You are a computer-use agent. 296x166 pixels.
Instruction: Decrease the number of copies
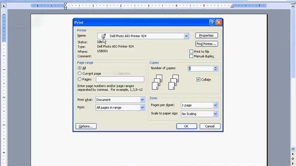[216, 70]
